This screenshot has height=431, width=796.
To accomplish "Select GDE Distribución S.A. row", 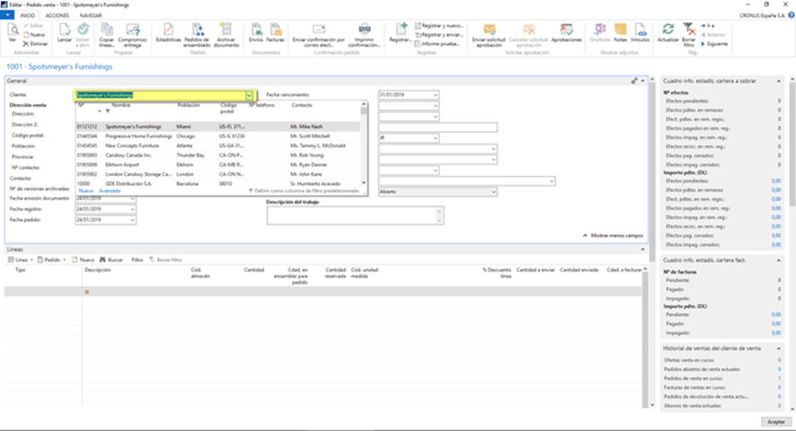I will (x=218, y=184).
